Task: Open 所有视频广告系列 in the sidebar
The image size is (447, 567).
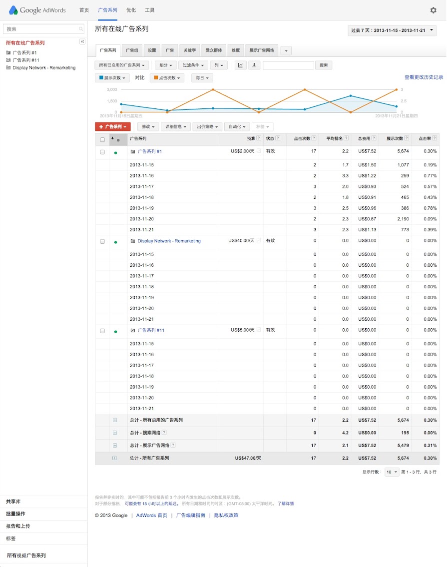Action: 26,555
